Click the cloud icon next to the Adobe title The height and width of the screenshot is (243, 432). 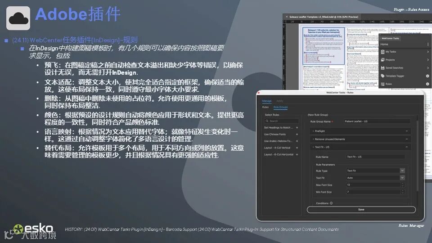pyautogui.click(x=18, y=18)
